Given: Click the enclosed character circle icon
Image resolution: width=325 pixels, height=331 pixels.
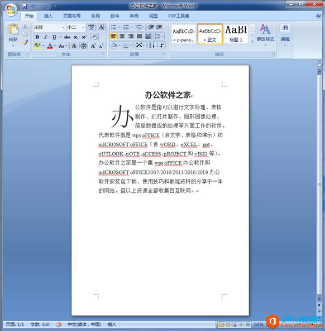Looking at the screenshot, I should pyautogui.click(x=84, y=46).
